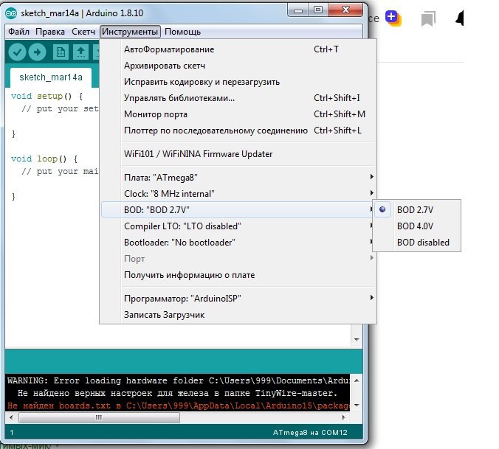Viewport: 499px width, 449px height.
Task: Select the sketch_mar14a tab
Action: pos(51,77)
